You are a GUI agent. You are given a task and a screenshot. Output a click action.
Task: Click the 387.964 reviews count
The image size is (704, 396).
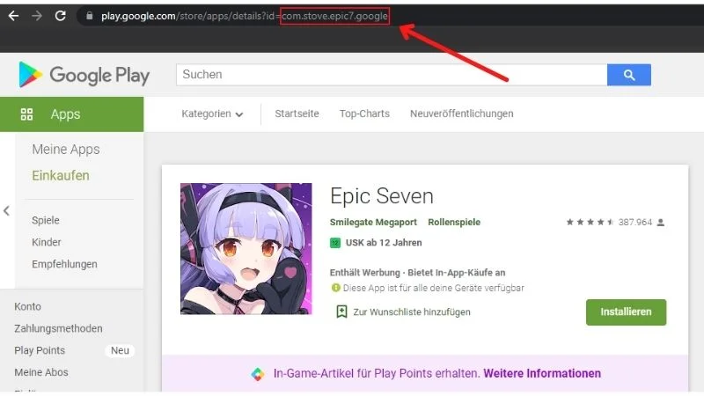(x=634, y=223)
